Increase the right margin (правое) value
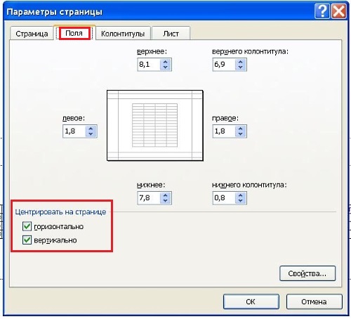This screenshot has width=351, height=319. [240, 129]
